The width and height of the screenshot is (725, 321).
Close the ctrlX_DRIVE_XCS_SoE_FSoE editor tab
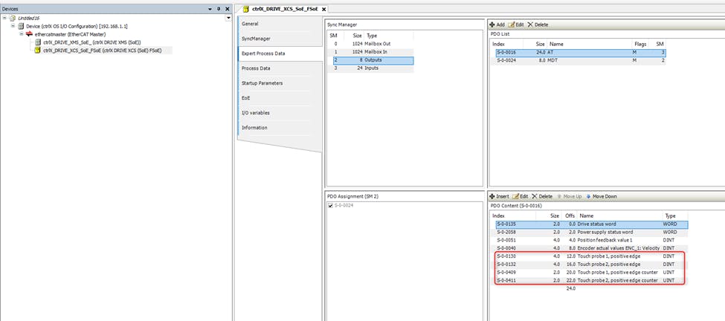(x=324, y=8)
